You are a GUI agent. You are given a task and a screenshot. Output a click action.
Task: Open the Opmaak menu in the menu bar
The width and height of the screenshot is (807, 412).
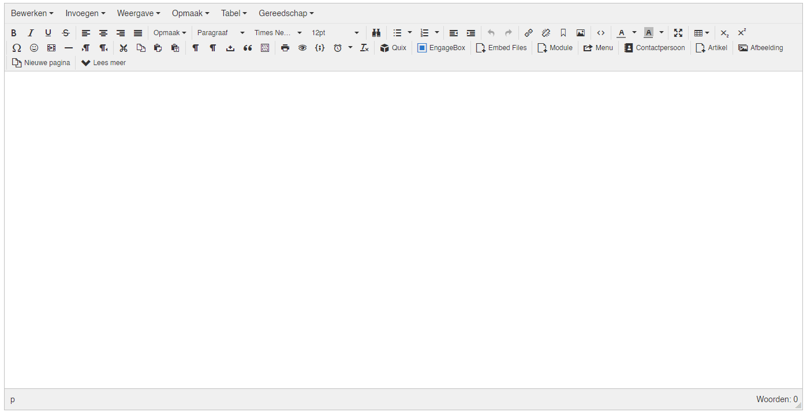(190, 13)
